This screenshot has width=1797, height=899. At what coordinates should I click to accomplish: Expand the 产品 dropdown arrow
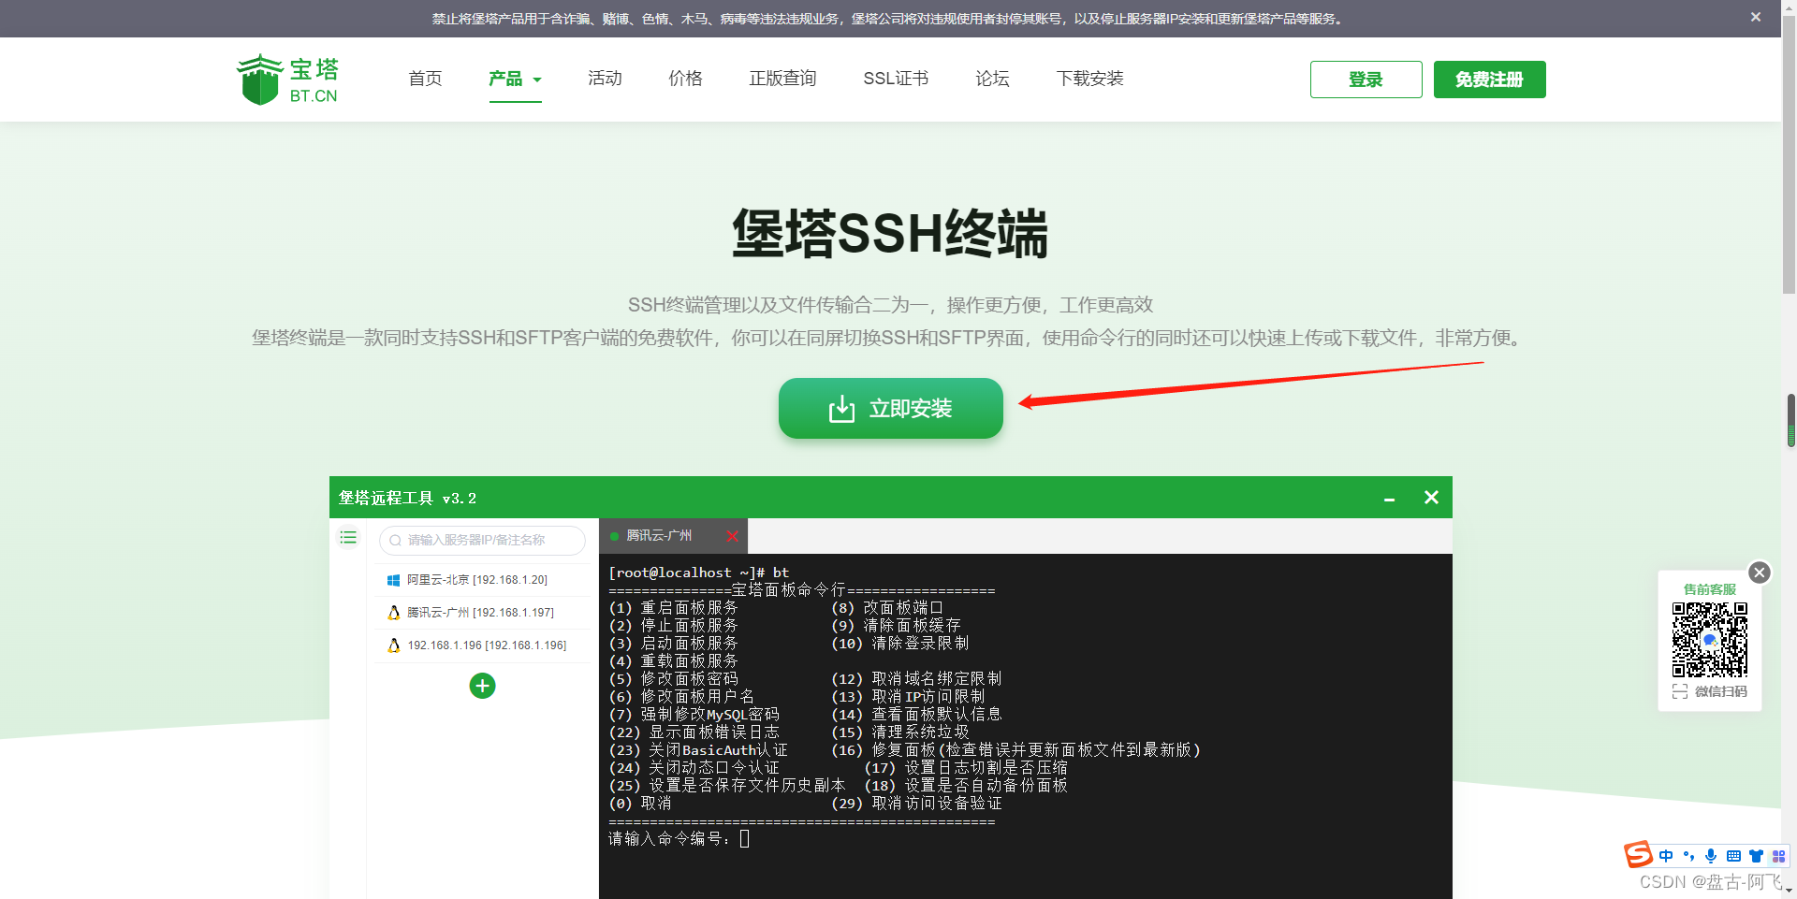point(537,80)
